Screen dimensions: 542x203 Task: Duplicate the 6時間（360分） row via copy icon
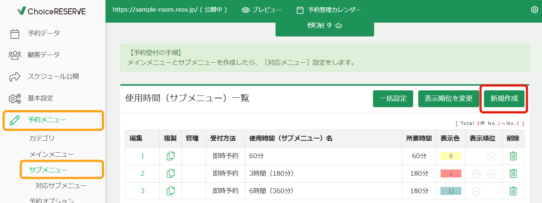click(x=170, y=191)
